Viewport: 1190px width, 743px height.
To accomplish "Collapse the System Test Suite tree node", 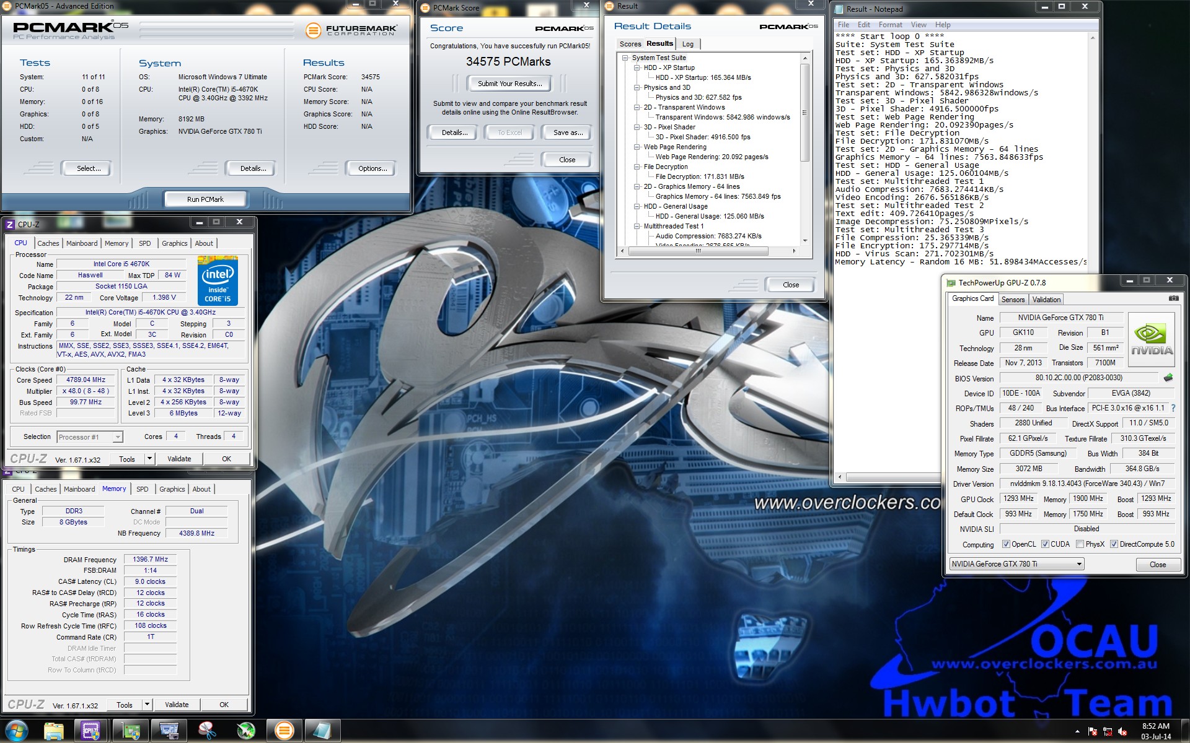I will tap(626, 58).
